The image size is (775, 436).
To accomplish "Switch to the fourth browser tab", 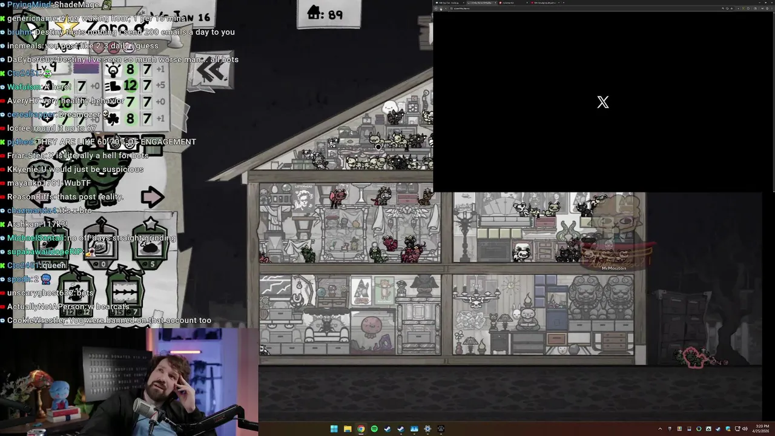I will [x=545, y=2].
